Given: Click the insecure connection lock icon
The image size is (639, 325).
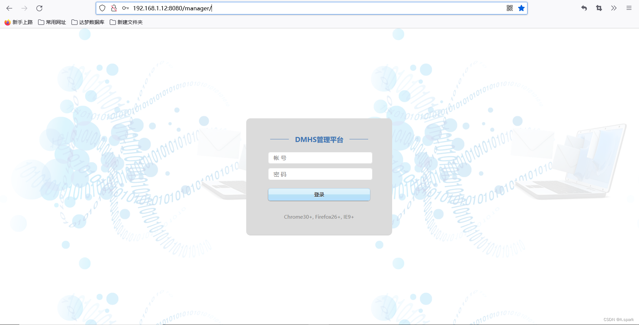Looking at the screenshot, I should pyautogui.click(x=114, y=8).
